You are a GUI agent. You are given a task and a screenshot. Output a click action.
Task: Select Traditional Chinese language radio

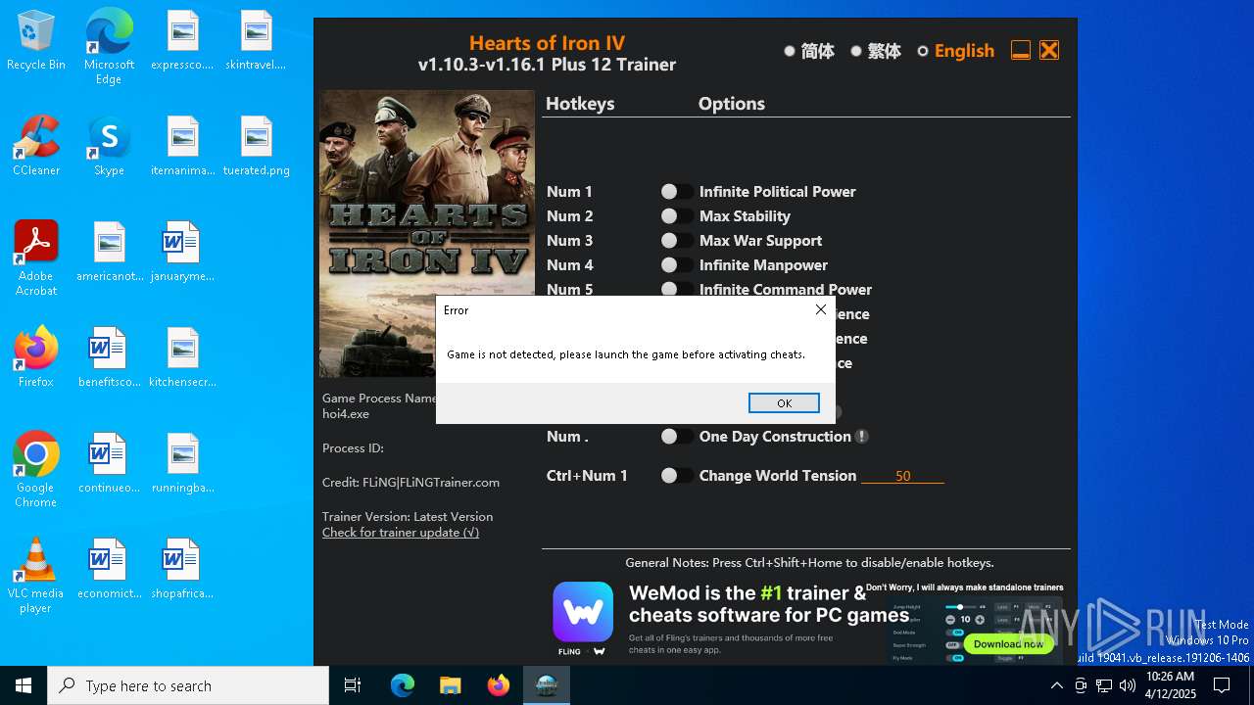856,51
